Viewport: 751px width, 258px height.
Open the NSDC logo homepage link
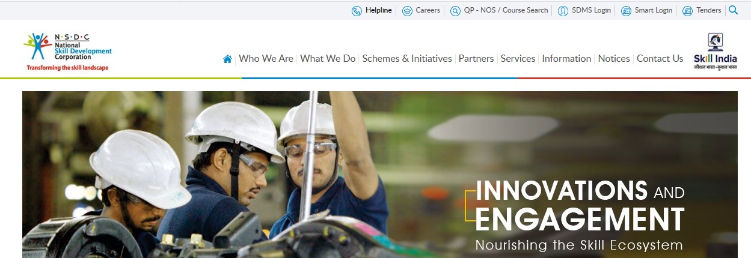click(x=68, y=52)
